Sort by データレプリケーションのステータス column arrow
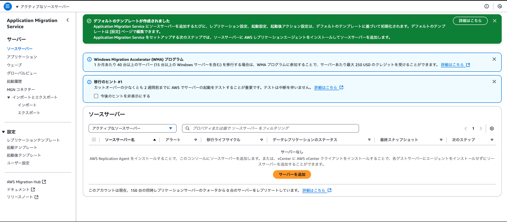This screenshot has width=507, height=222. (369, 140)
